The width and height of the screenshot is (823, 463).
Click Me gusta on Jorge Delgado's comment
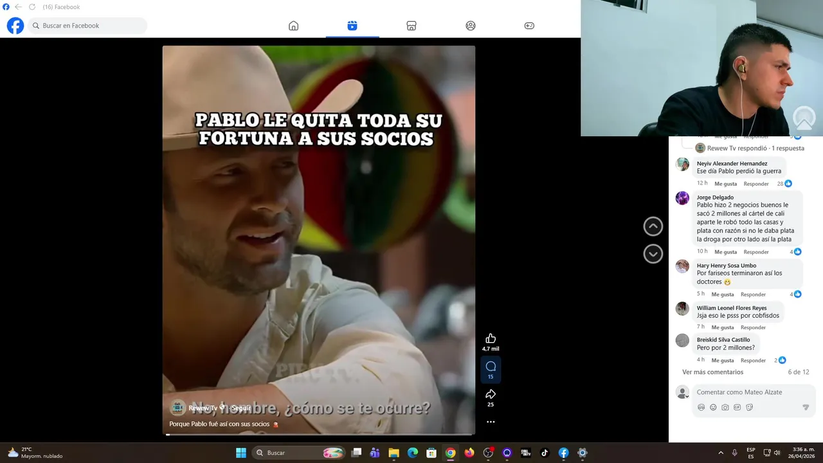pyautogui.click(x=725, y=252)
